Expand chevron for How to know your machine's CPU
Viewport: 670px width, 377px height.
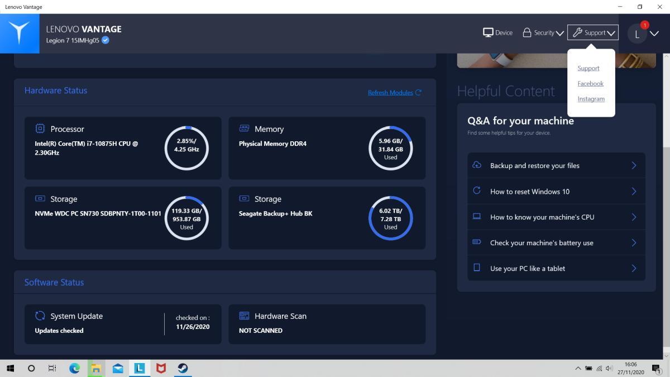(x=634, y=217)
